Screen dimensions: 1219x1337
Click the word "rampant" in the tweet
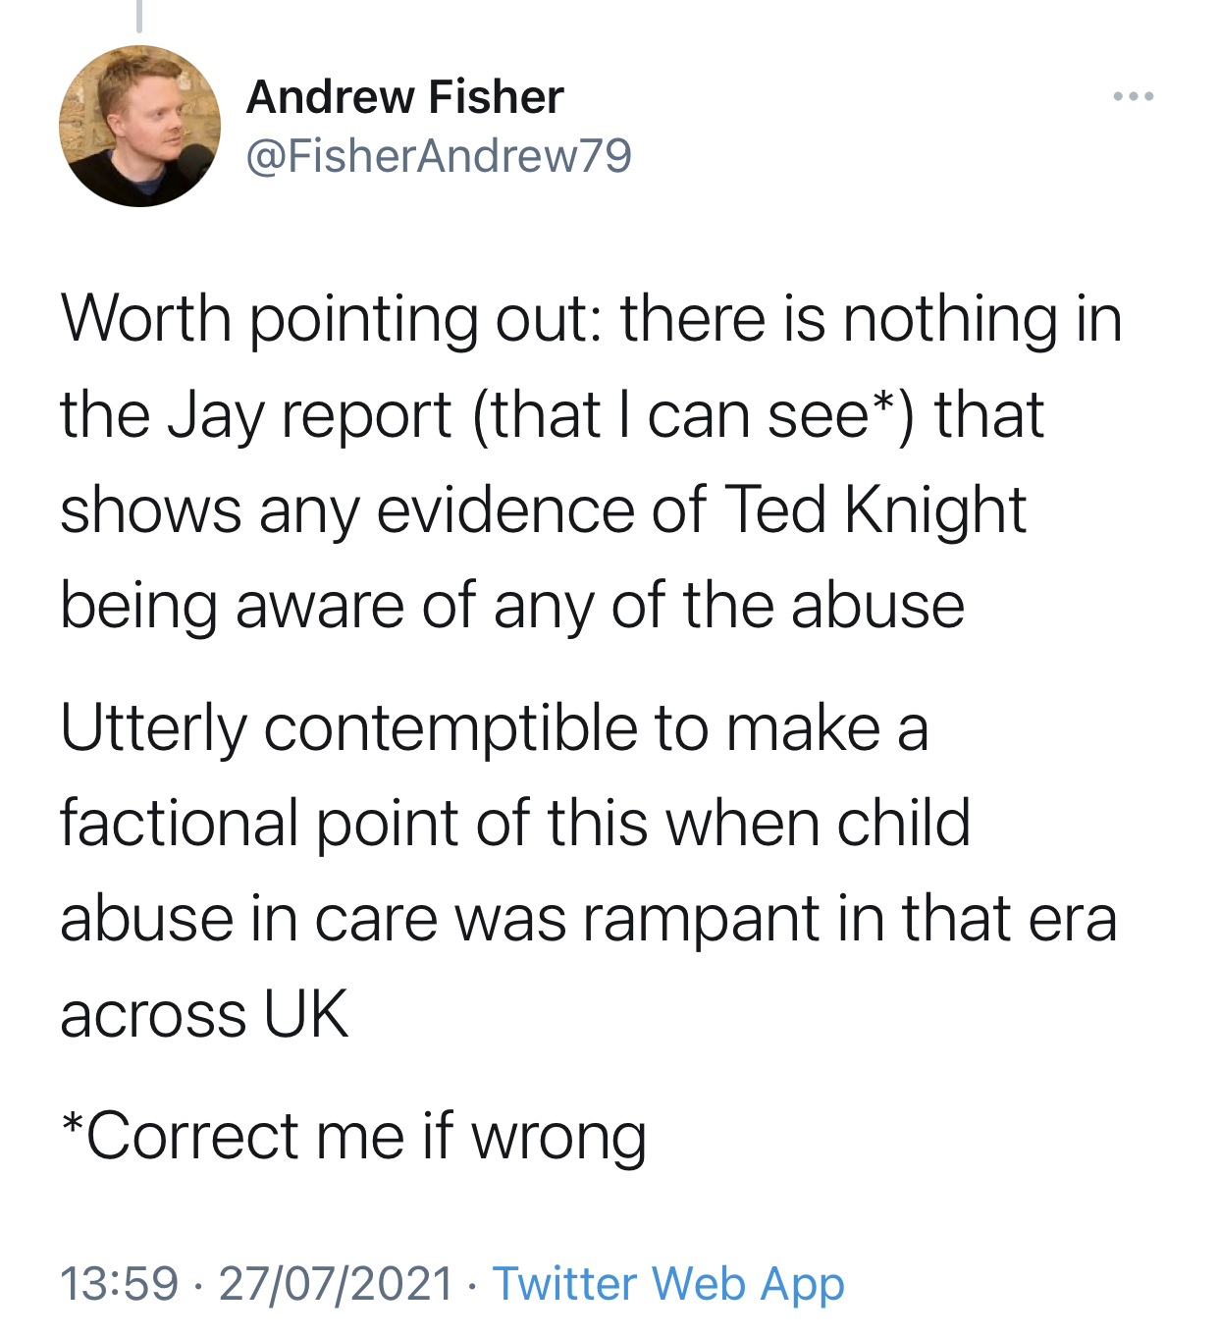point(701,919)
